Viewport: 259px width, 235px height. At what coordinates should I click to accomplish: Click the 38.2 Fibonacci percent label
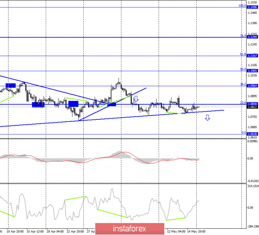click(242, 84)
